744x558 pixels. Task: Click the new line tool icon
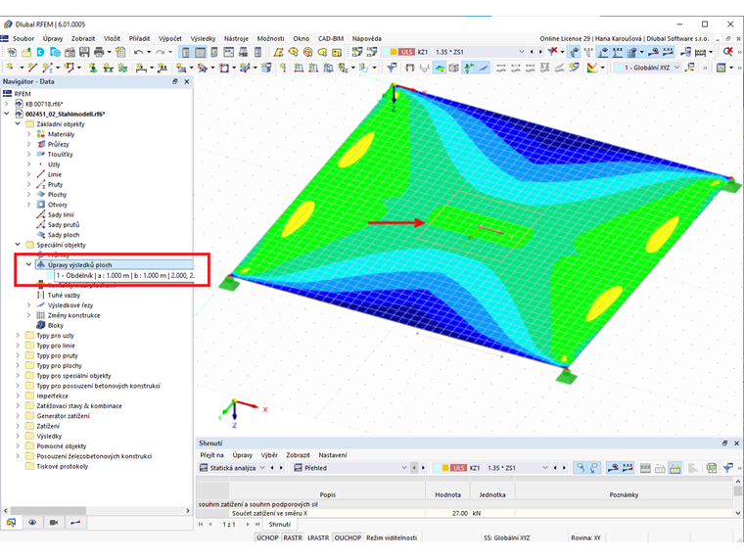point(31,68)
